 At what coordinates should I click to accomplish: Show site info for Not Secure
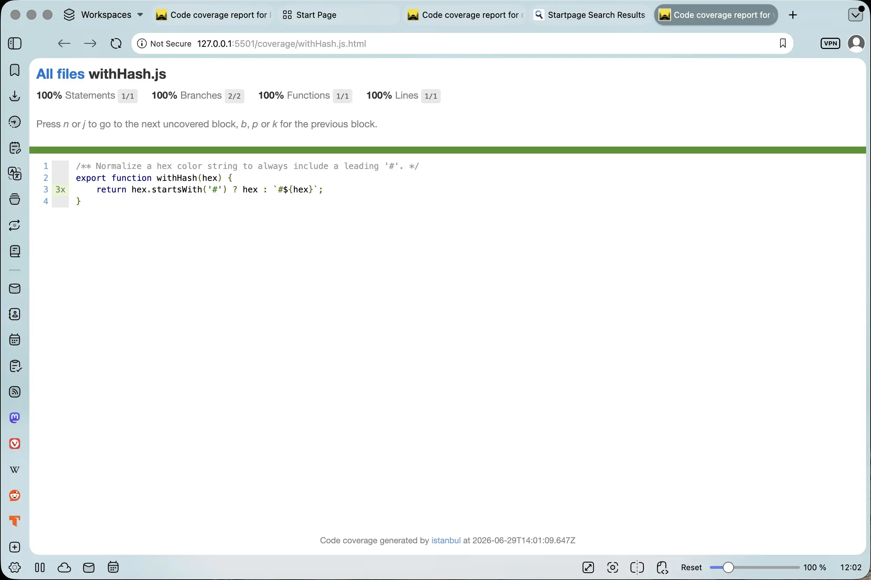(x=164, y=44)
